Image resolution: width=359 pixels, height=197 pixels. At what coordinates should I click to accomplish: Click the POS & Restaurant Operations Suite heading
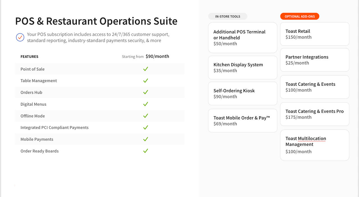tap(96, 21)
